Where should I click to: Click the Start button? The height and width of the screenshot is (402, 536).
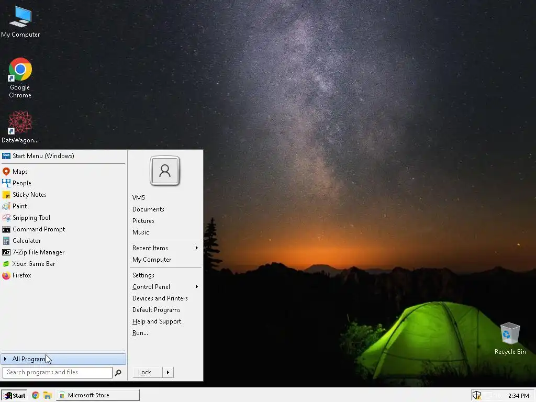tap(14, 395)
